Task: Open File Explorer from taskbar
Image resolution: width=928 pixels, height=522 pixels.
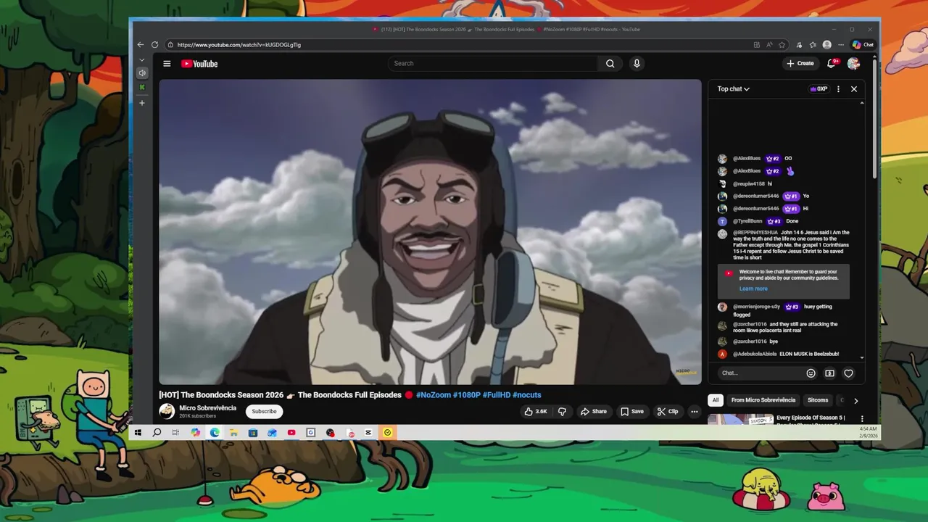Action: pyautogui.click(x=233, y=433)
